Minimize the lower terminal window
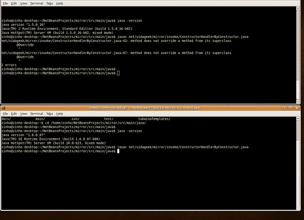 pos(285,108)
